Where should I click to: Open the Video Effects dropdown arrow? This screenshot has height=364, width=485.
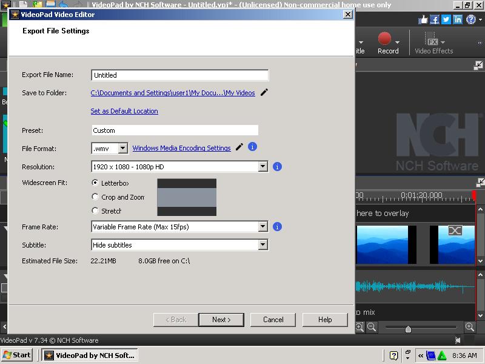click(x=443, y=42)
